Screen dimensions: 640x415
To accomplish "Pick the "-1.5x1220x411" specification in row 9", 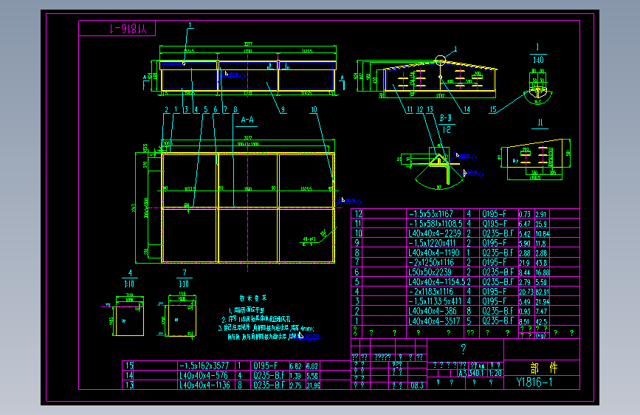I will click(x=432, y=243).
